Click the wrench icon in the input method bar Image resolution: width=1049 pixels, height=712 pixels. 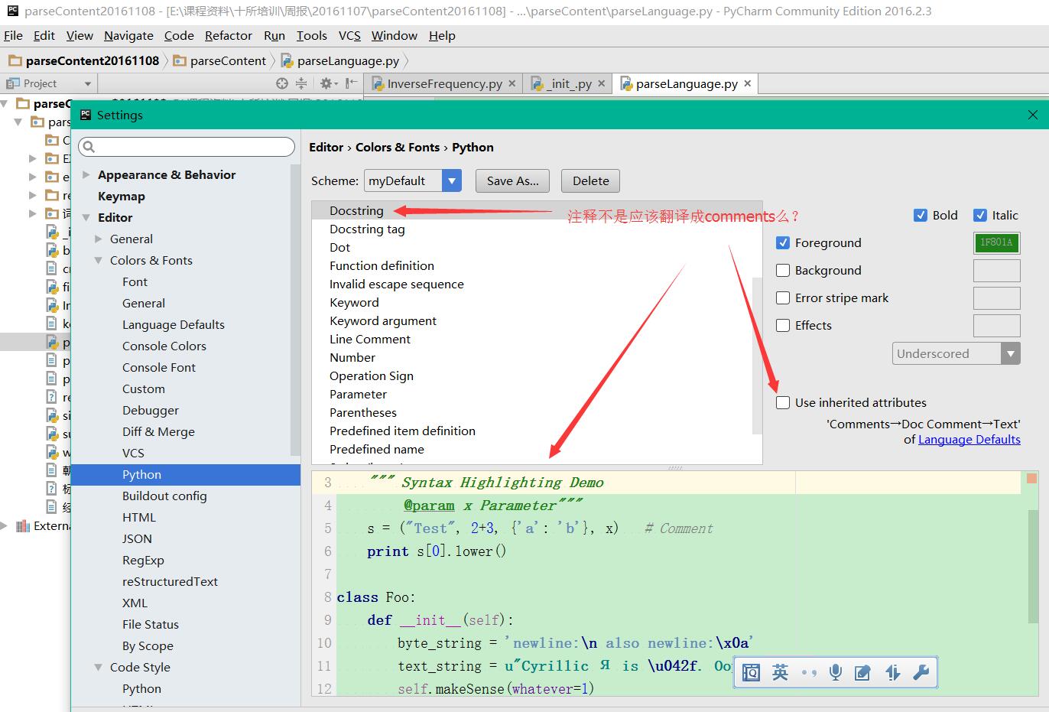coord(921,672)
